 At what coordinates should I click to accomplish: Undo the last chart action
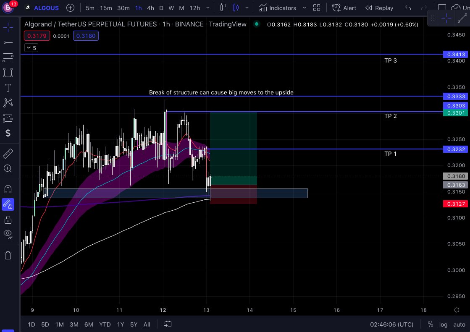(x=408, y=8)
